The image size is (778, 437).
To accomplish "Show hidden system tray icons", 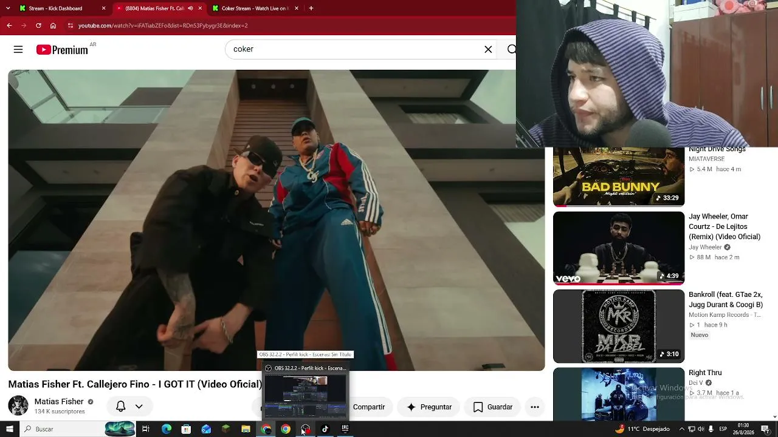I will pos(681,429).
